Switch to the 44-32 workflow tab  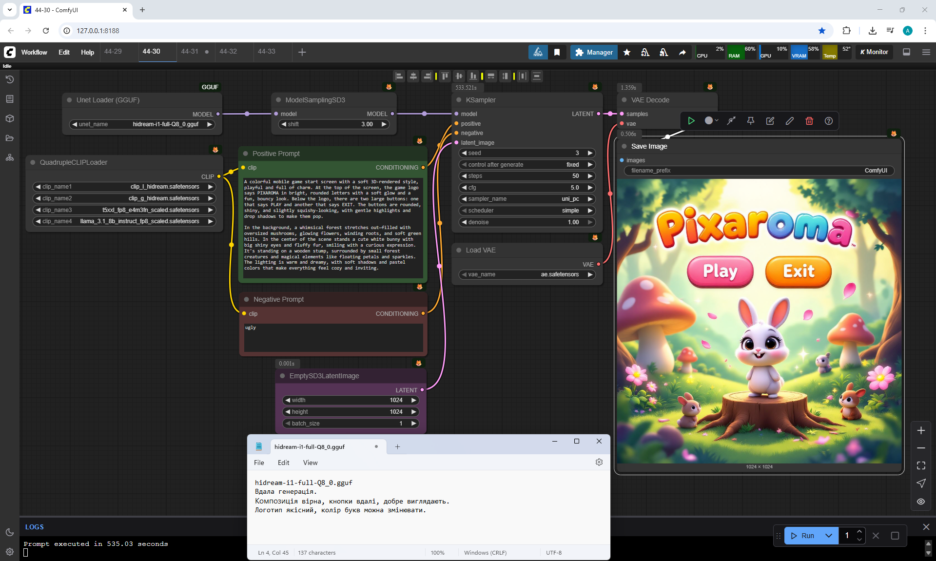click(228, 51)
